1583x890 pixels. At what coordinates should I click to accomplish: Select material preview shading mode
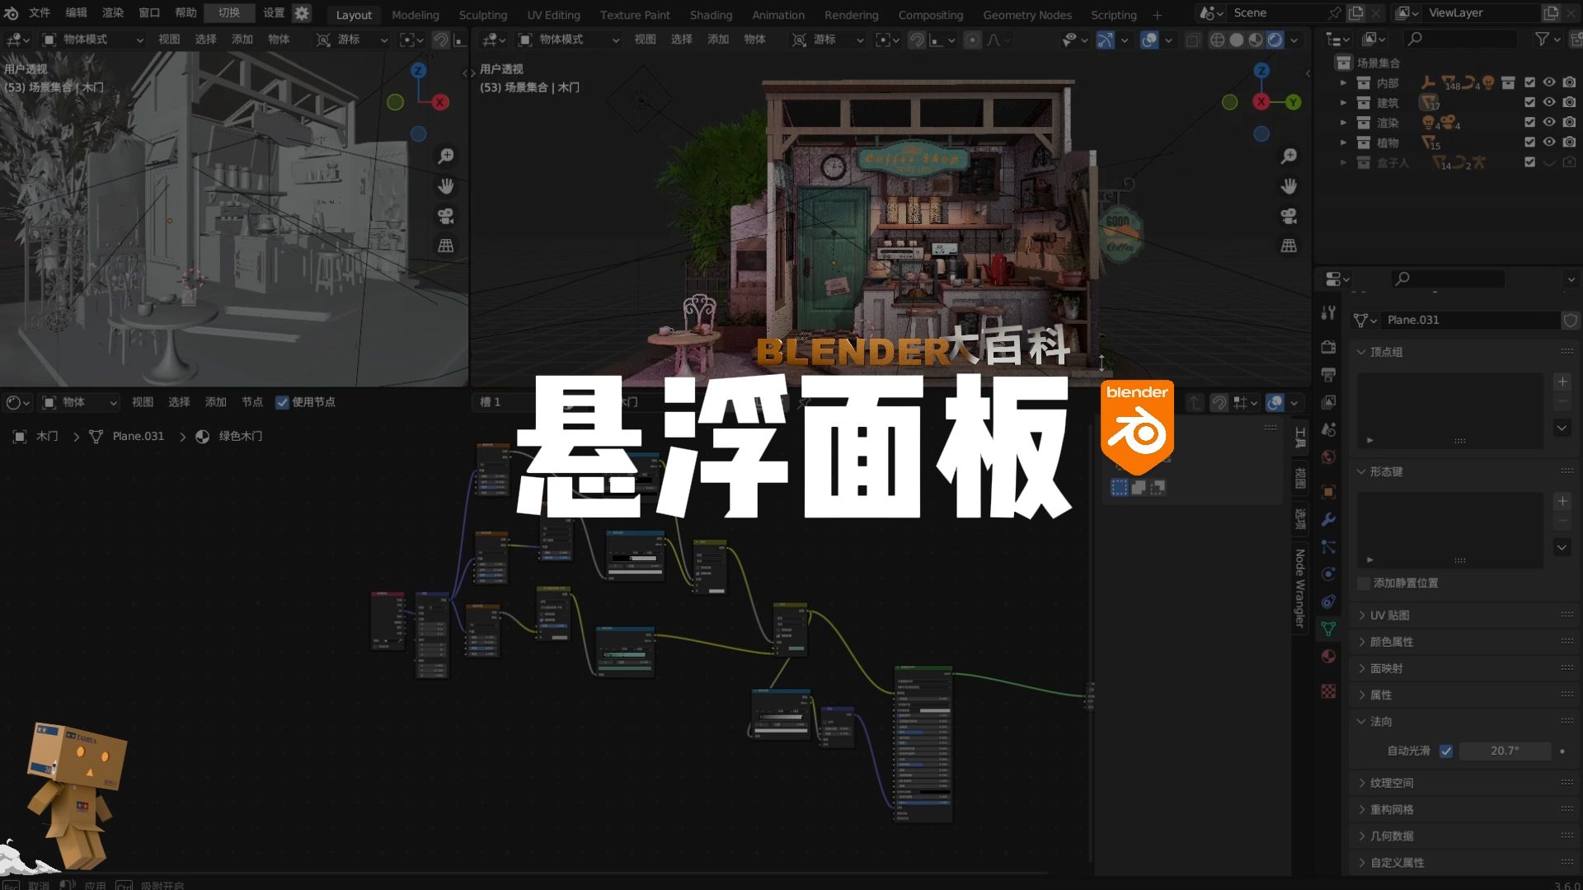click(1255, 40)
